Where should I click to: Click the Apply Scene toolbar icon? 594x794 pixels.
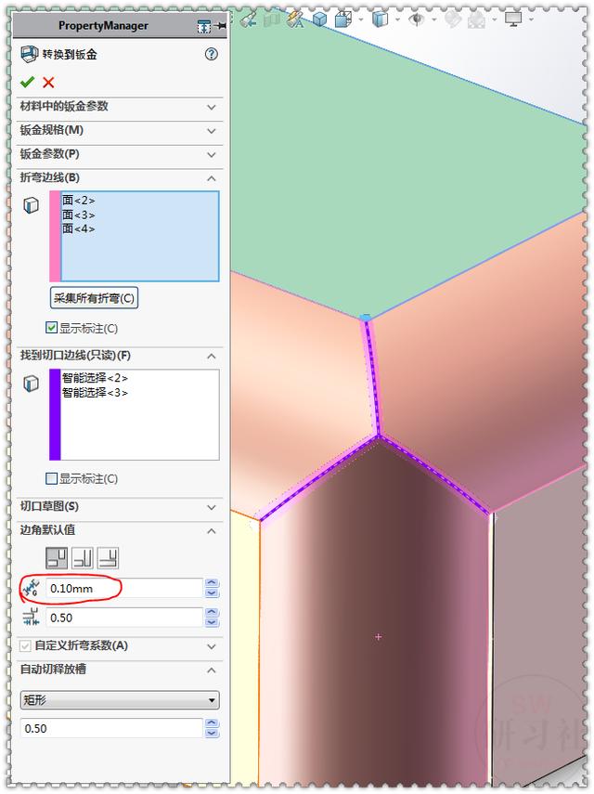point(476,20)
